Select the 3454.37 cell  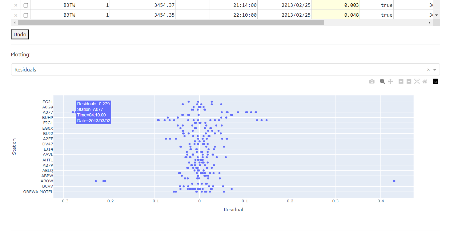pyautogui.click(x=143, y=5)
